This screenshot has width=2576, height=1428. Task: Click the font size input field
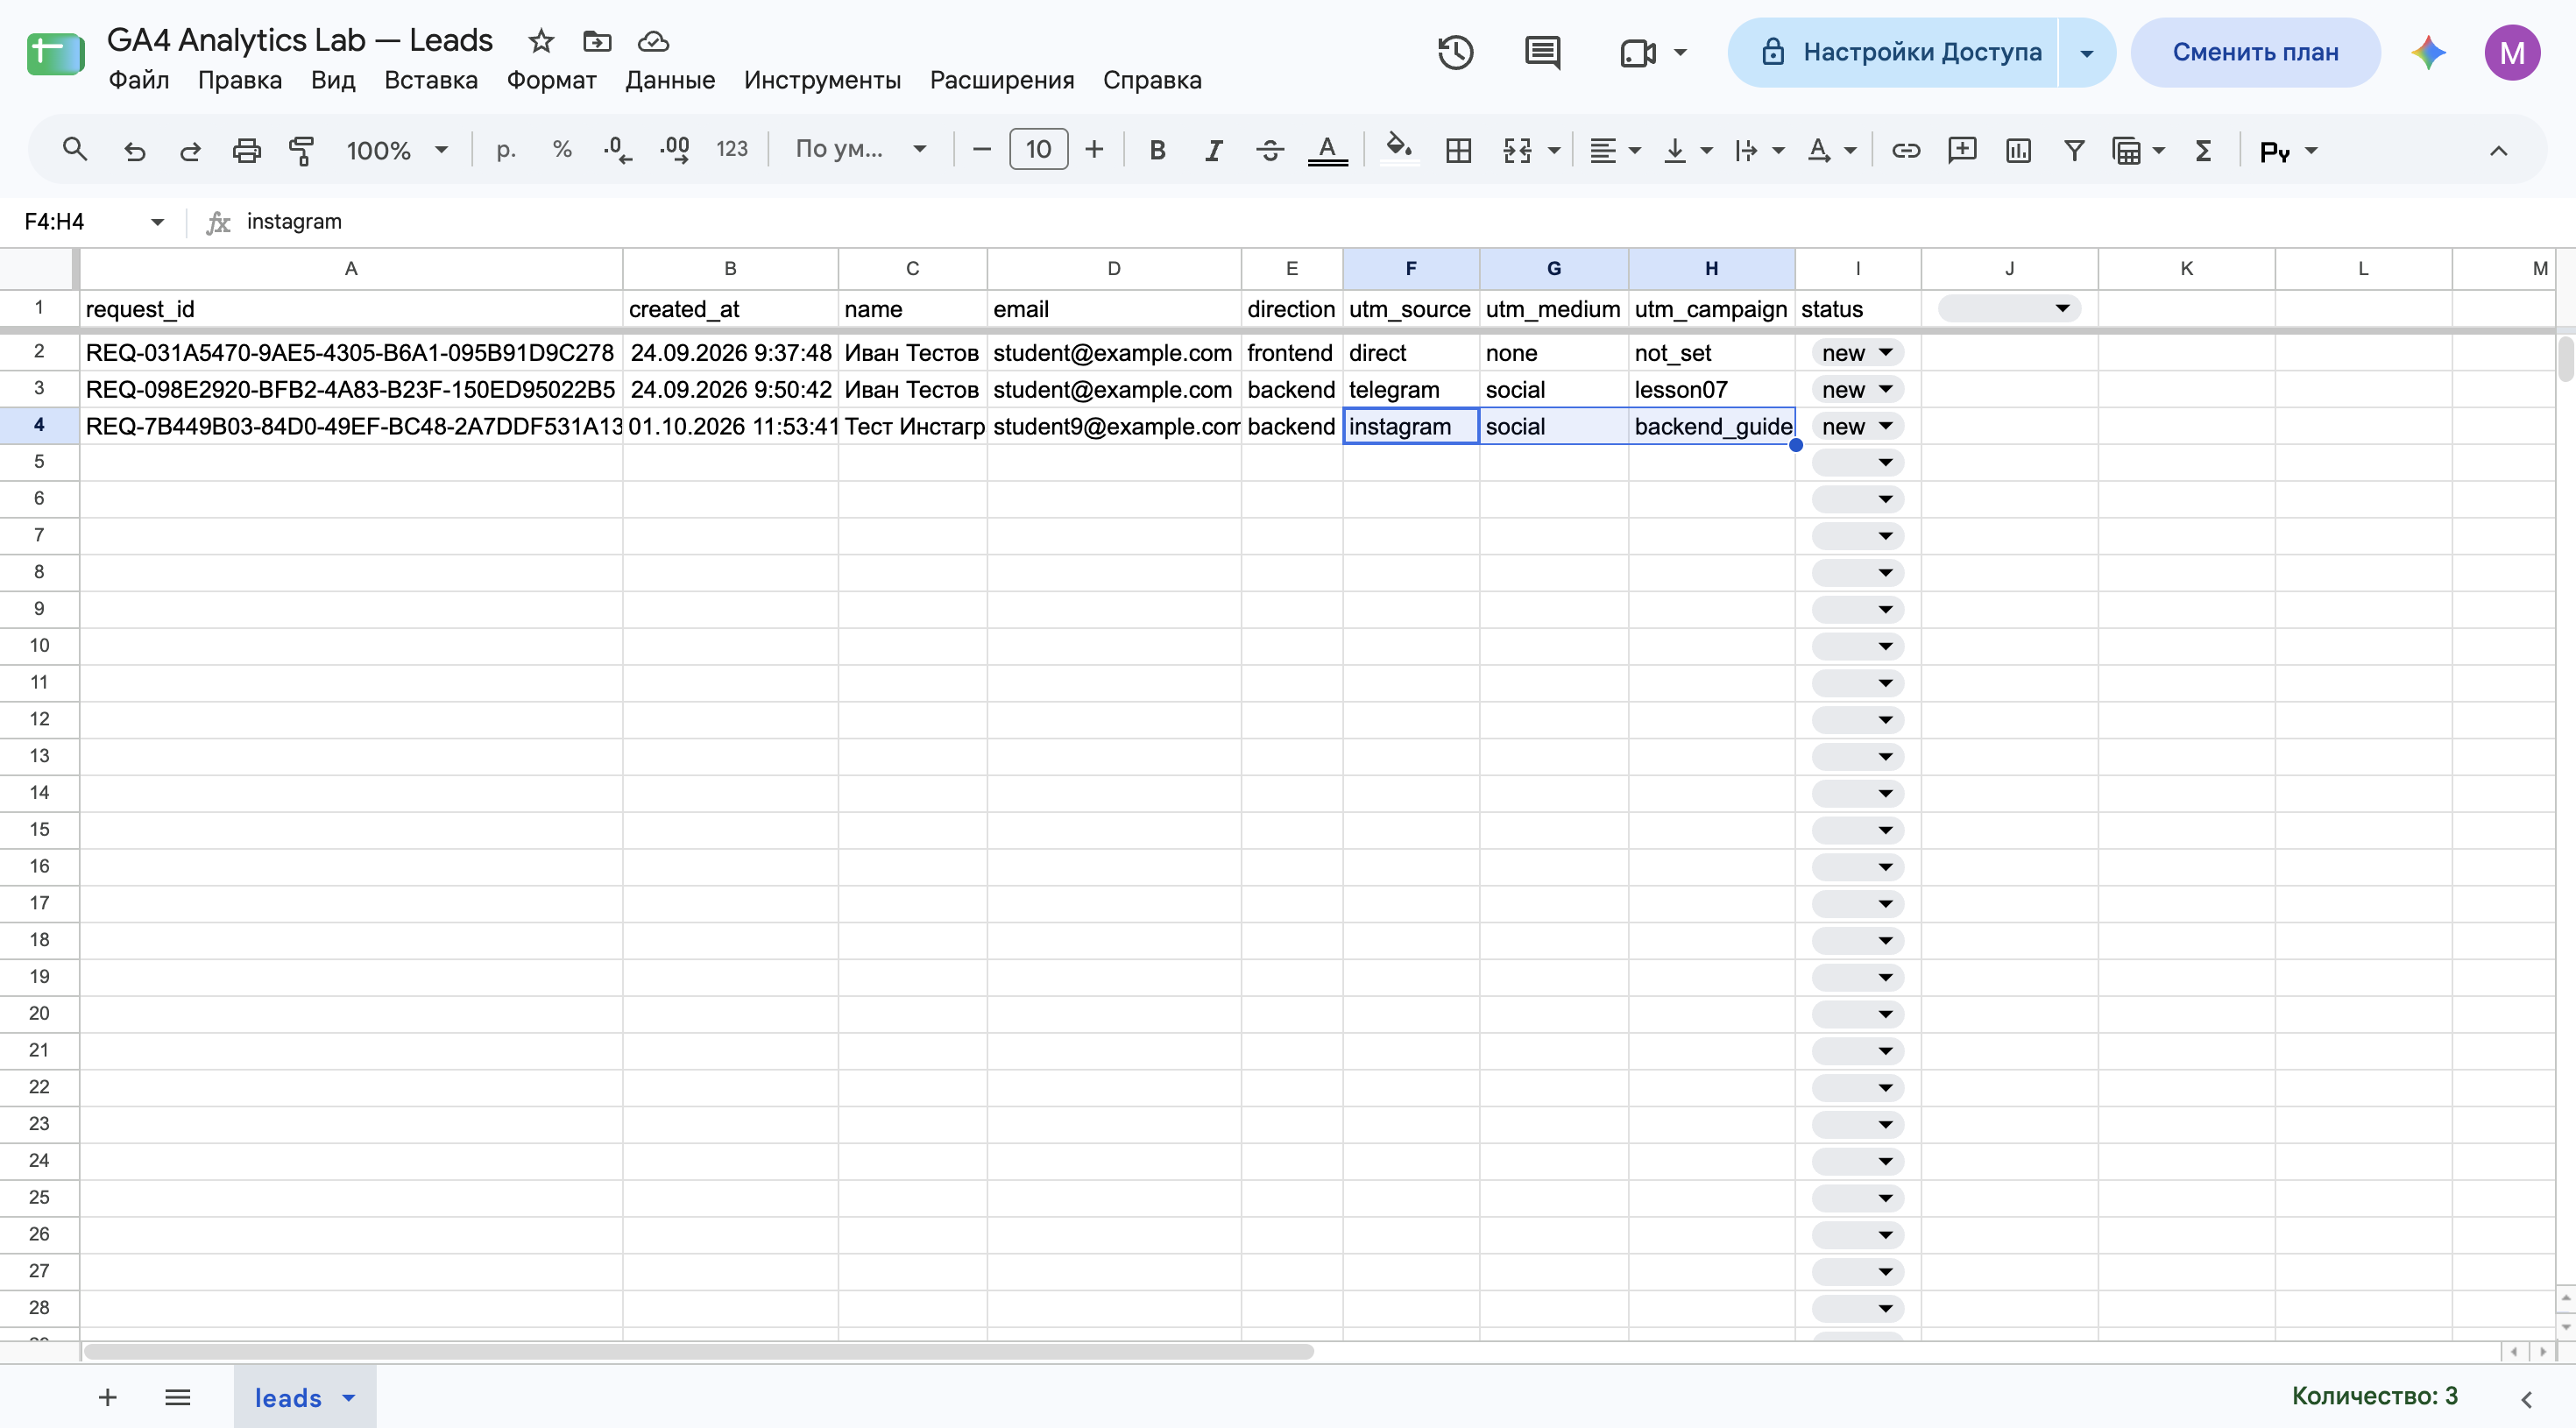1038,150
